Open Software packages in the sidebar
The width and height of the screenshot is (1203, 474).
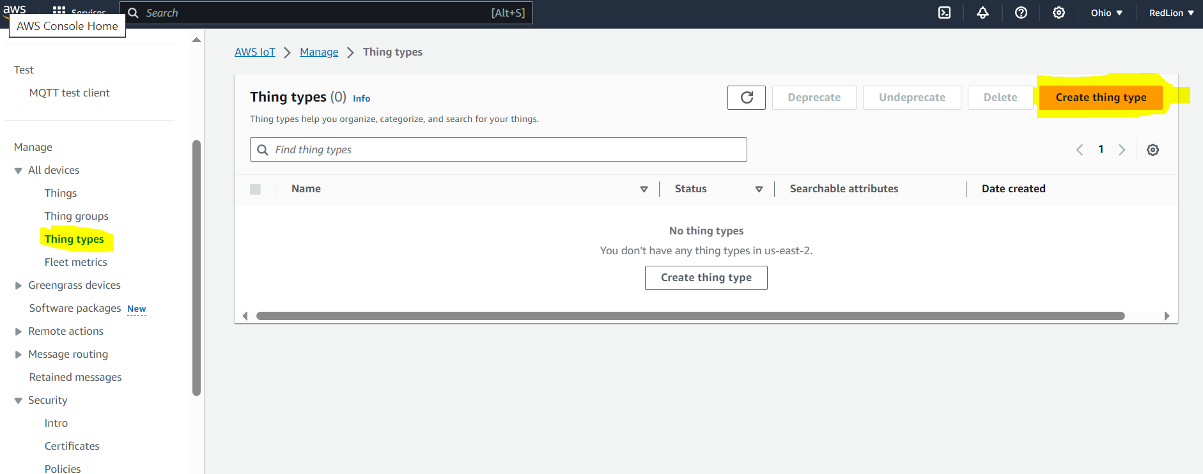click(75, 308)
